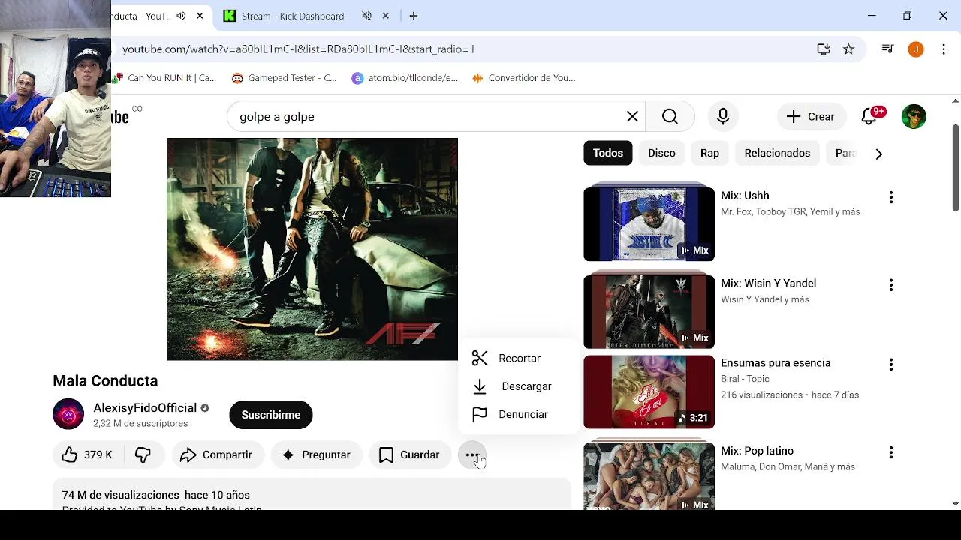961x540 pixels.
Task: Open a new browser tab
Action: click(414, 16)
